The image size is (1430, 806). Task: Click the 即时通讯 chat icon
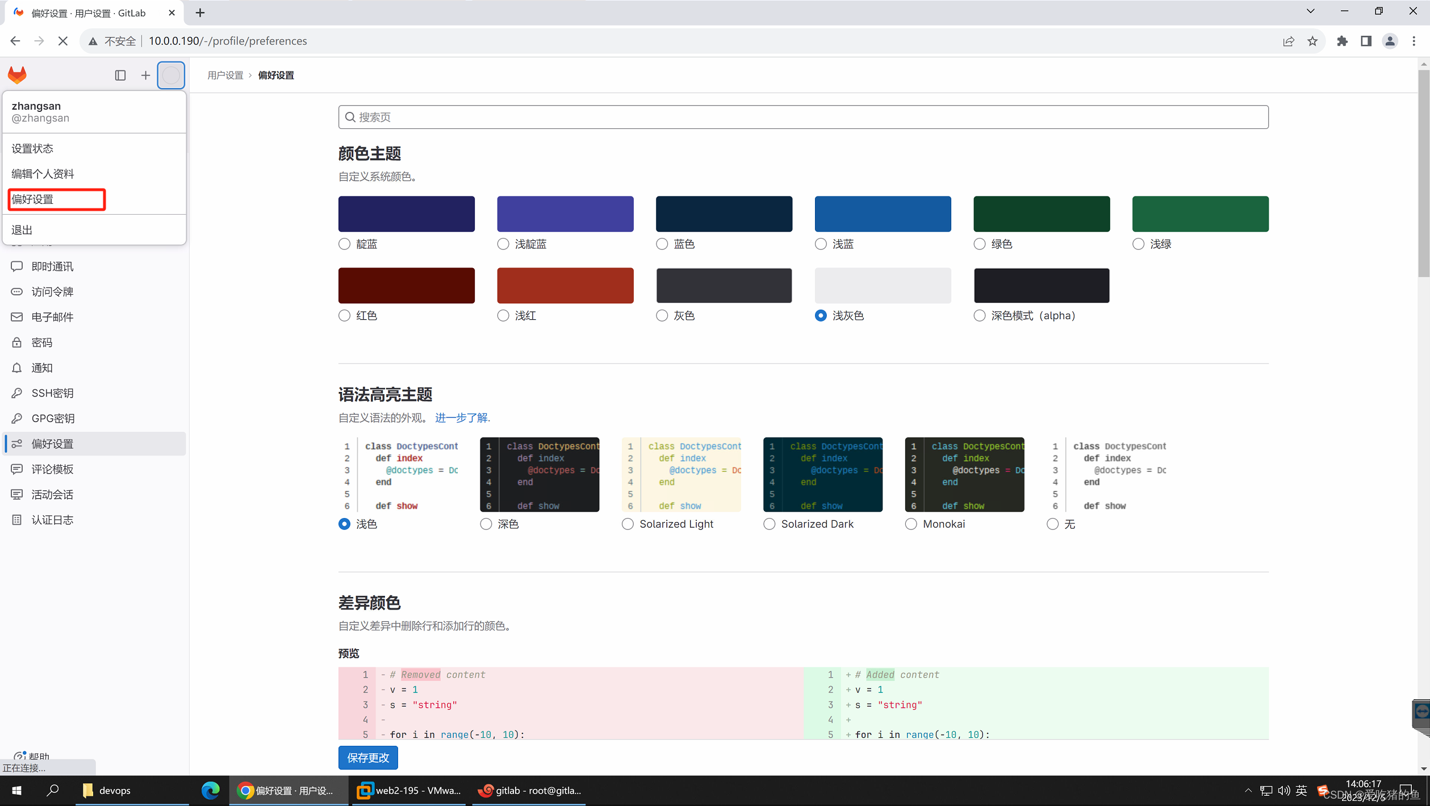point(17,266)
